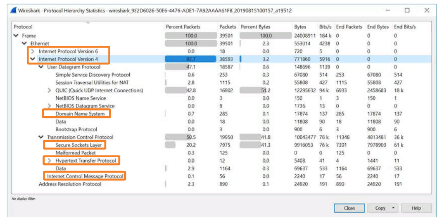Open the Copy button dropdown arrow
The height and width of the screenshot is (218, 440).
tap(393, 208)
